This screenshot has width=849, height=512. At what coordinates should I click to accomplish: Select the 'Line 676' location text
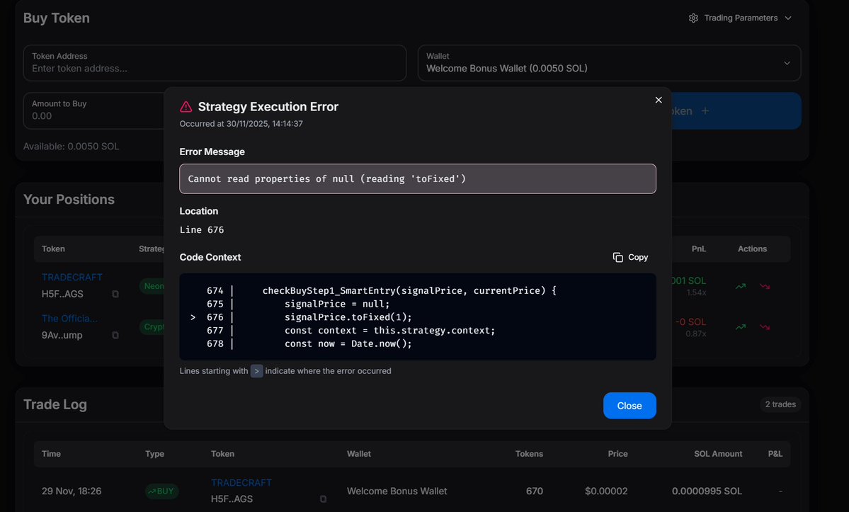coord(202,230)
